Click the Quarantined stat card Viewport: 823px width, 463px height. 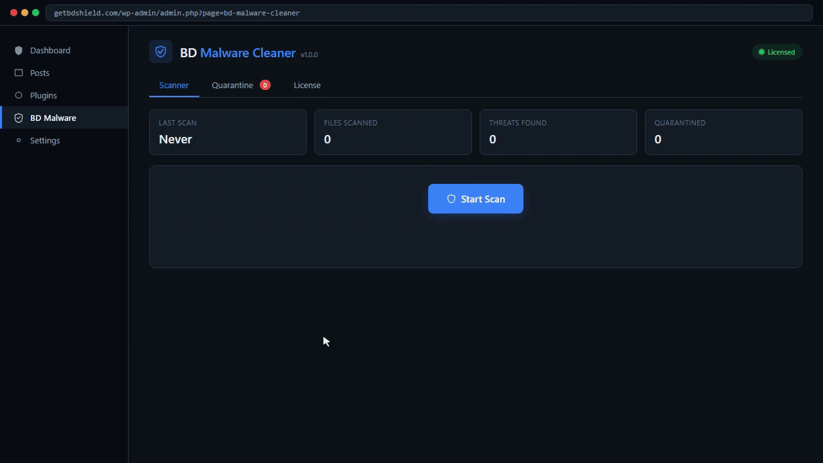pyautogui.click(x=723, y=132)
